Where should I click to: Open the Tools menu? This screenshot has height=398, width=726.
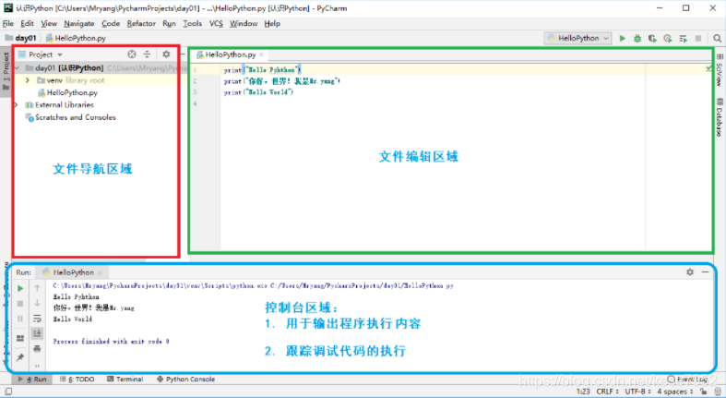coord(192,24)
